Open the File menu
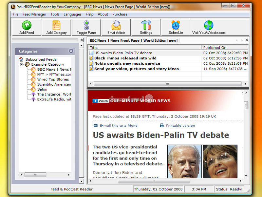This screenshot has height=197, width=262. tap(15, 14)
